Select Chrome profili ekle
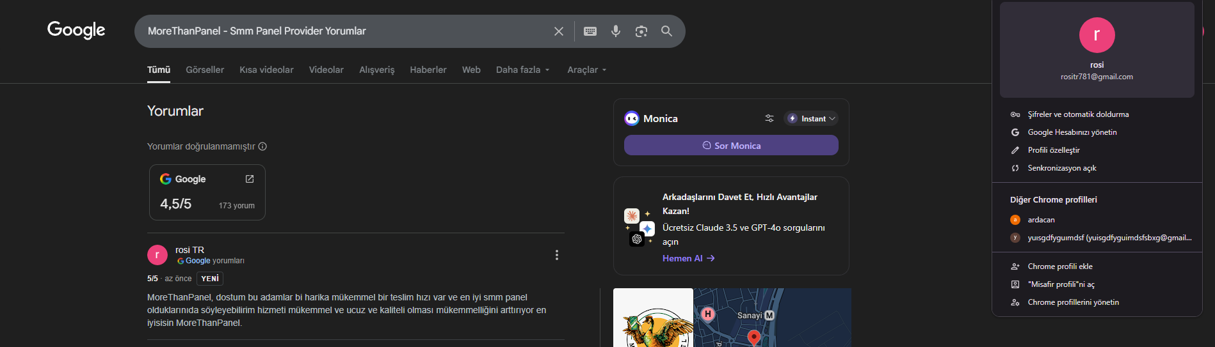Viewport: 1215px width, 347px height. click(x=1097, y=266)
